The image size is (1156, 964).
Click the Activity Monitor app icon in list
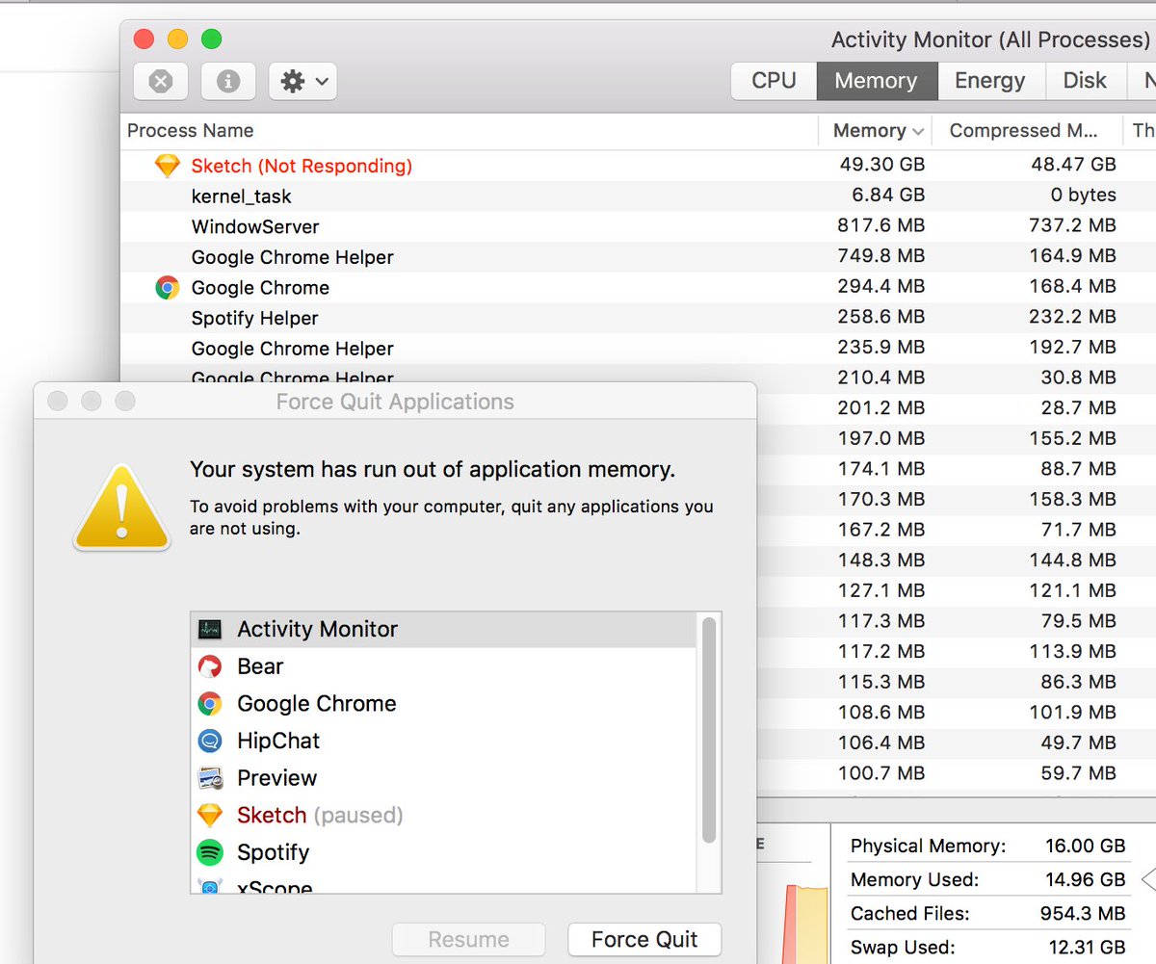pos(210,630)
